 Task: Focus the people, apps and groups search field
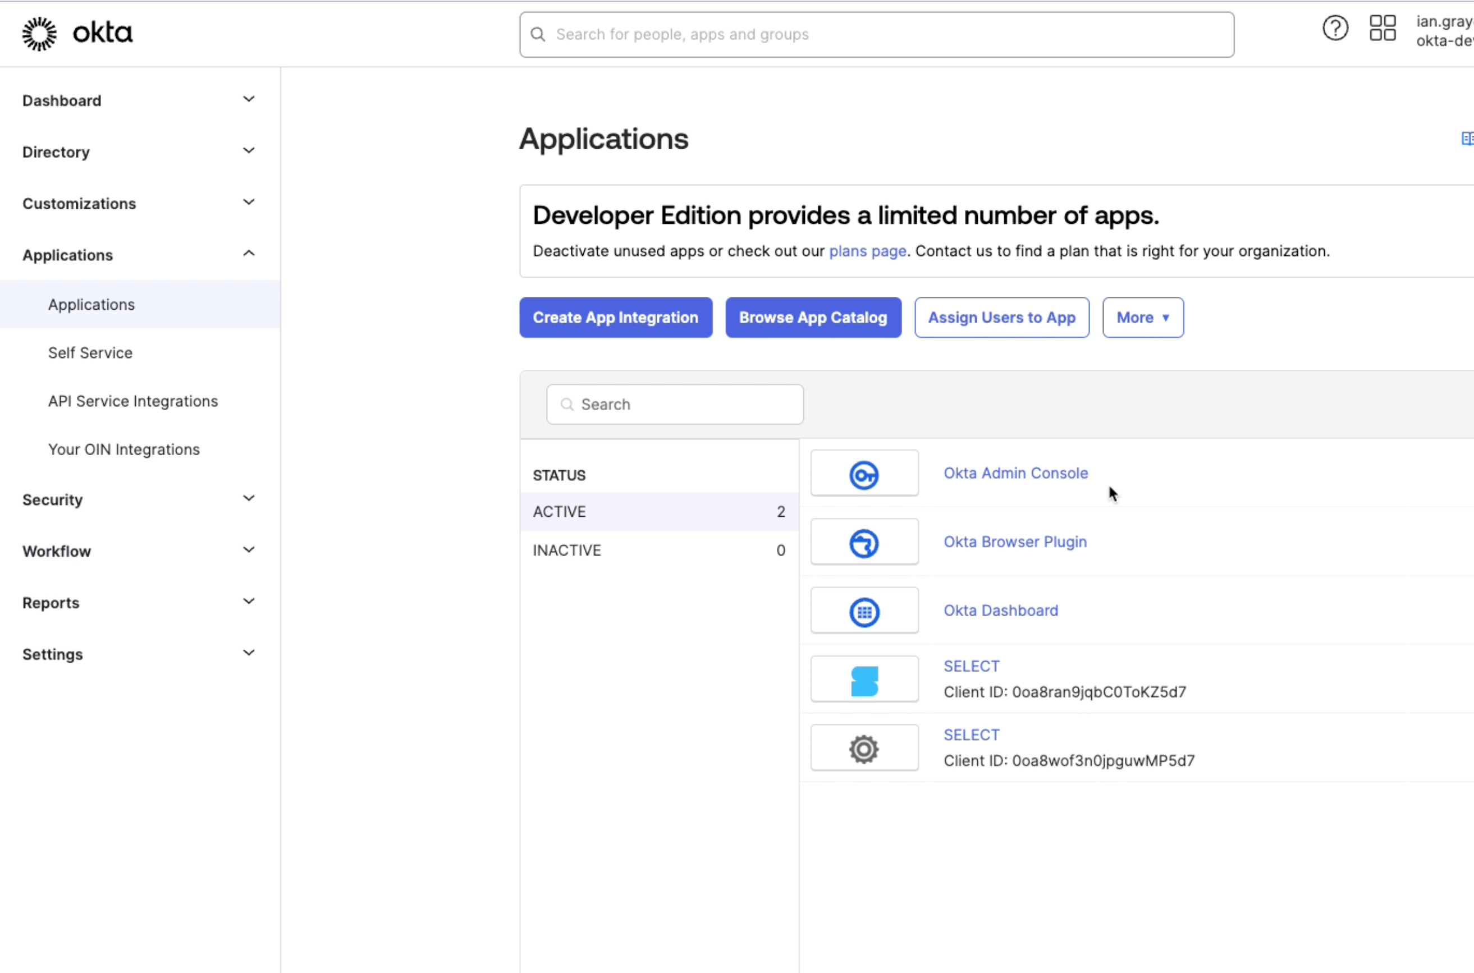[876, 35]
